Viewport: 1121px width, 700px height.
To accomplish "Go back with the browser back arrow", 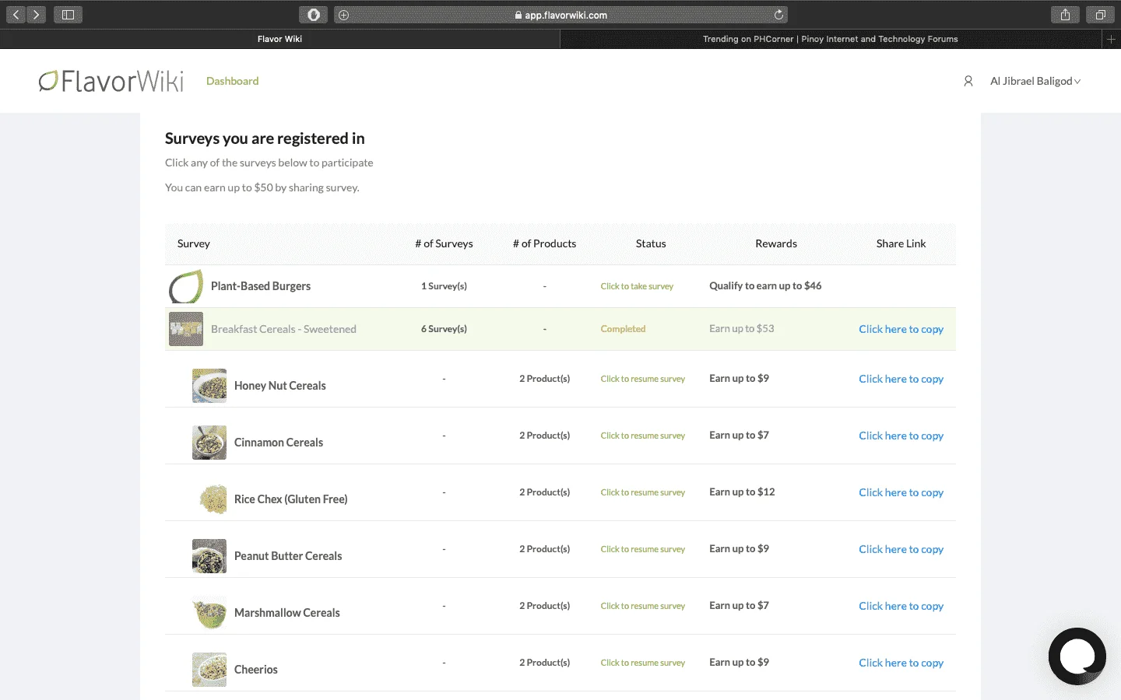I will (16, 15).
